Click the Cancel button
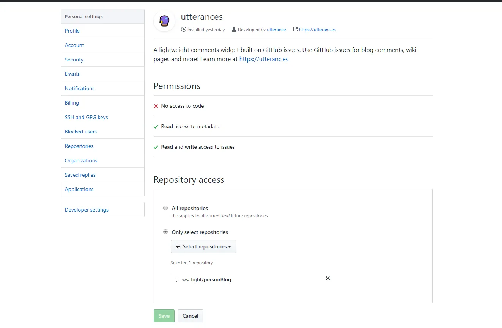This screenshot has height=328, width=502. click(x=190, y=316)
